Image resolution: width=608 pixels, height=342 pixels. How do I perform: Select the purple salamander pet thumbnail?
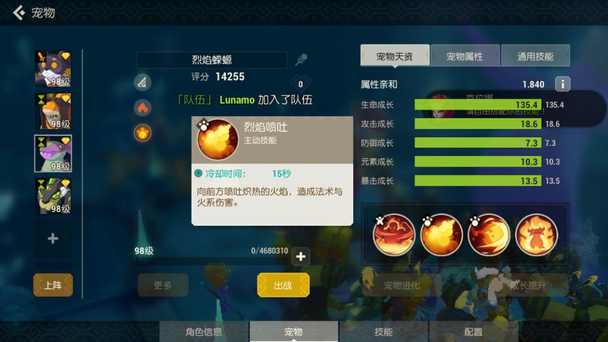click(x=53, y=154)
